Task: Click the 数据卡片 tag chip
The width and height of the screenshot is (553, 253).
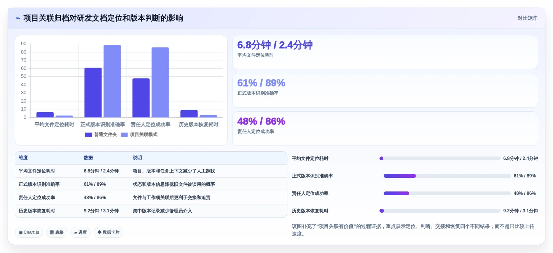Action: coord(108,232)
